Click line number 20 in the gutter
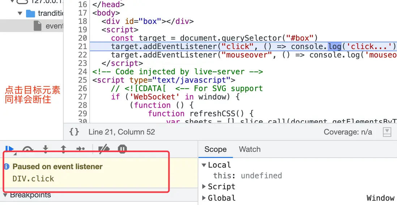This screenshot has height=205, width=397. 82,38
